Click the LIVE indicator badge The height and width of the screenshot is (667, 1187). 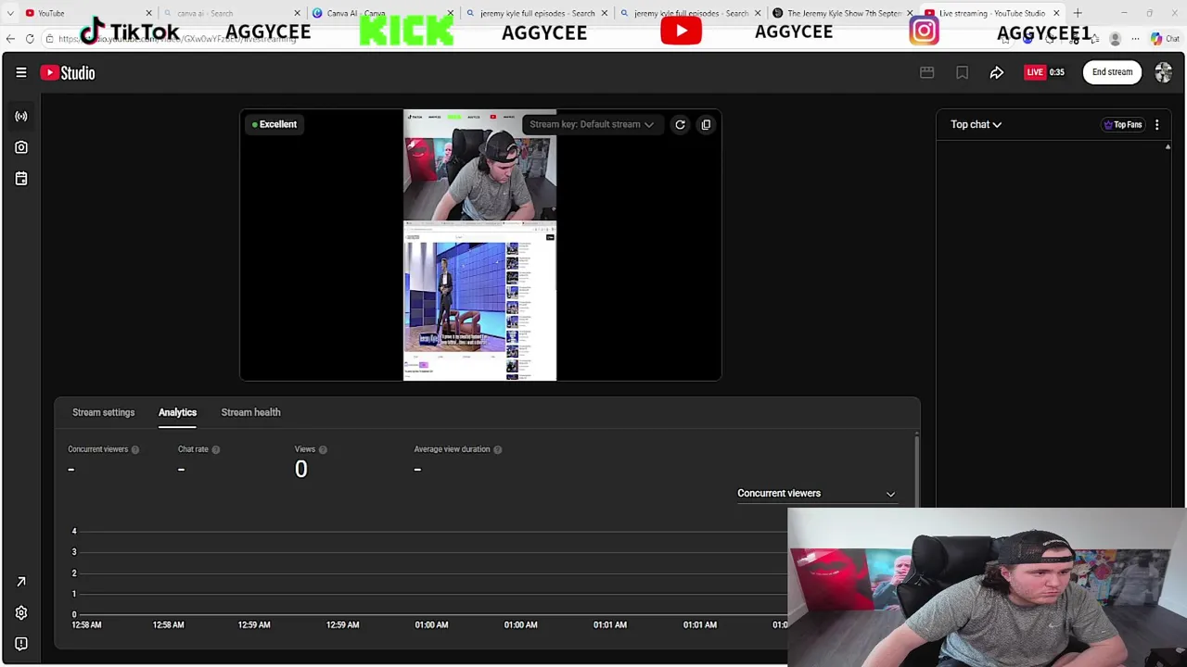click(x=1035, y=72)
